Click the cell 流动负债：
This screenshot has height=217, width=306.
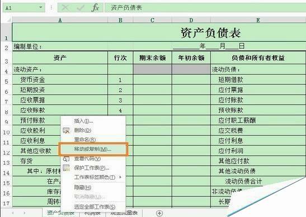pos(258,70)
